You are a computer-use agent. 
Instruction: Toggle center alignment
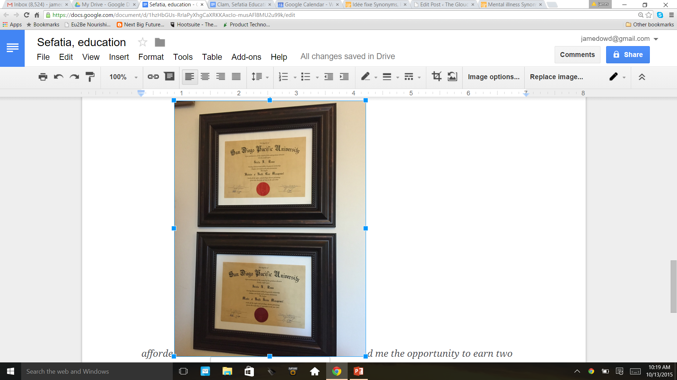pyautogui.click(x=205, y=77)
